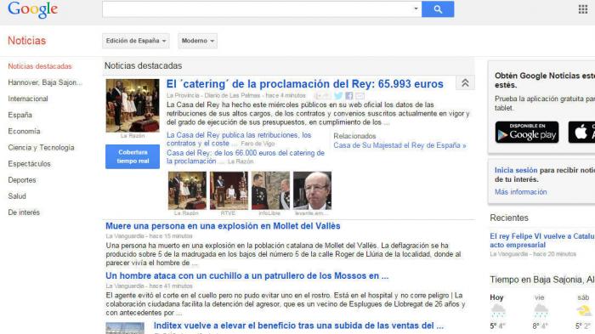Click Cobertura tiempo real button
The height and width of the screenshot is (334, 595).
point(133,156)
